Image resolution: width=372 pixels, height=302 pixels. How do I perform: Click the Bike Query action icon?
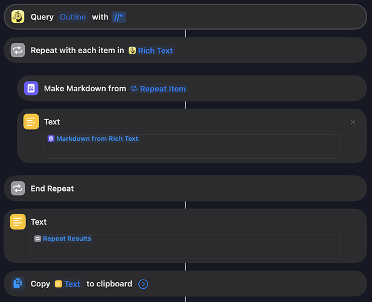(18, 17)
